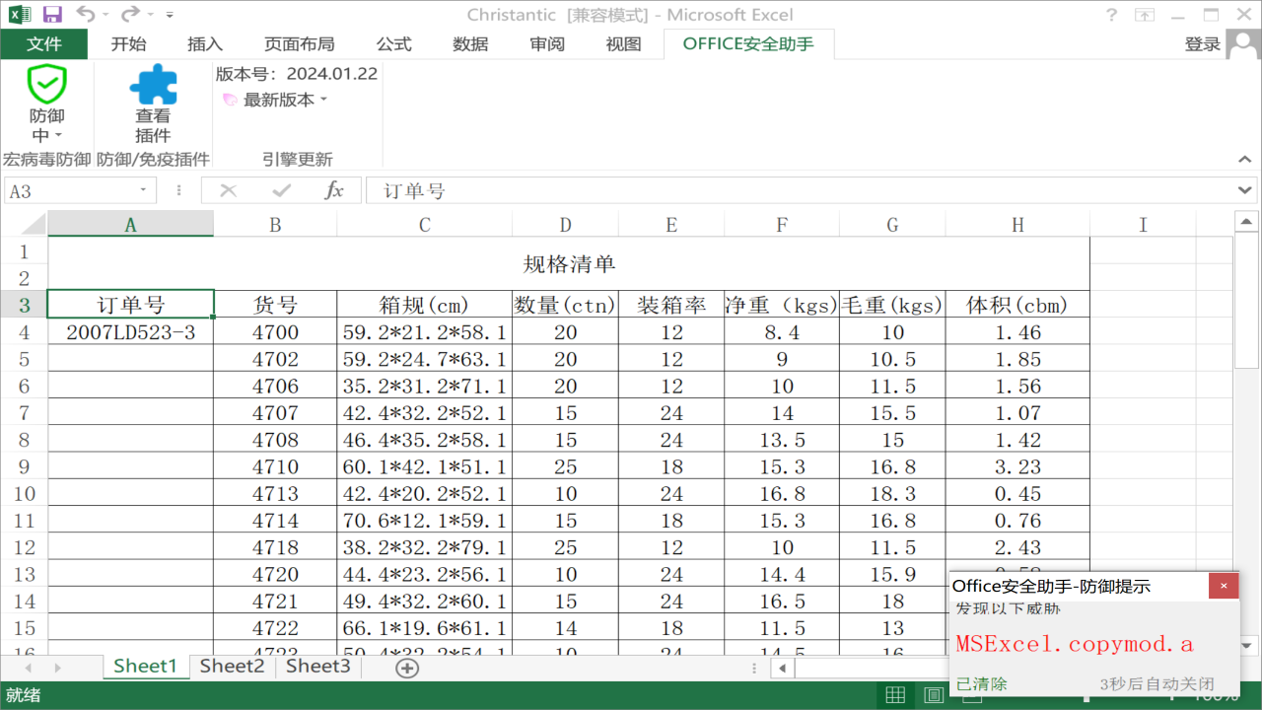Close the Office安全助手 defense popup
The width and height of the screenshot is (1262, 710).
[1224, 586]
